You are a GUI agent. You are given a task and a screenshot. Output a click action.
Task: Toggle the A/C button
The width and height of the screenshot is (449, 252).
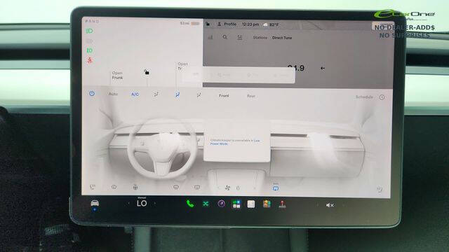(x=135, y=94)
